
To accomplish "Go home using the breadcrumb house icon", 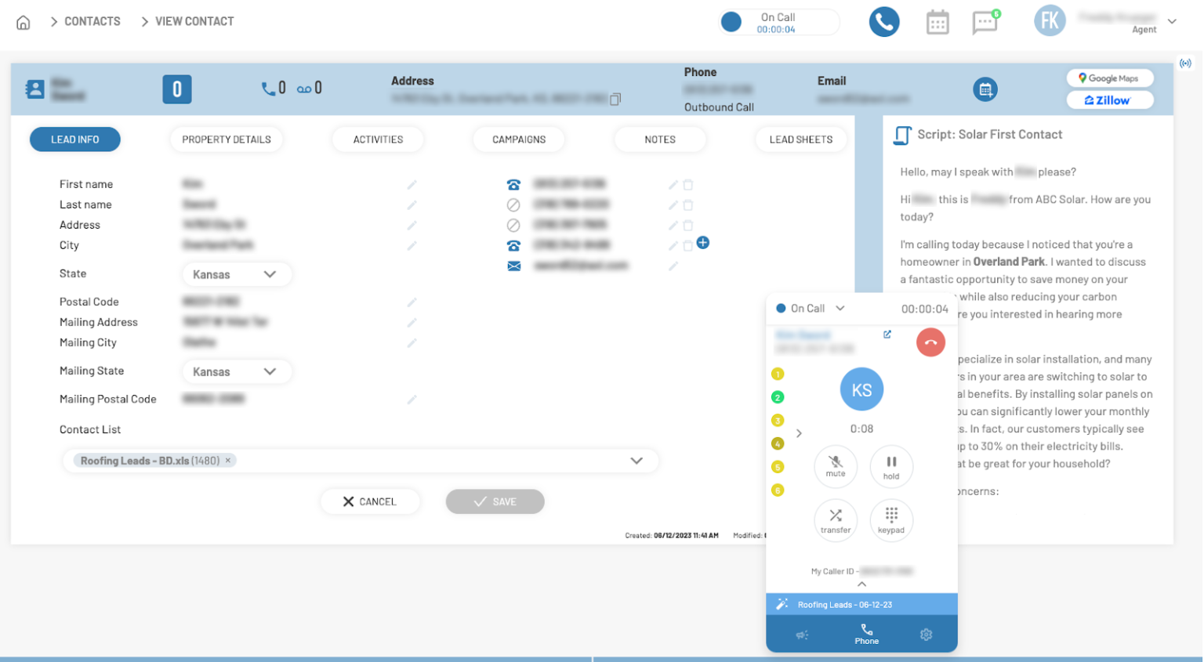I will pos(23,21).
